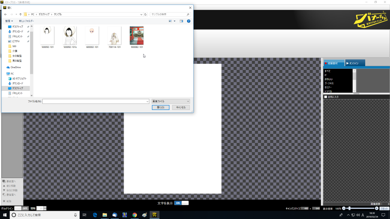Image resolution: width=390 pixels, height=219 pixels.
Task: Open the view options dropdown arrow
Action: pyautogui.click(x=174, y=21)
